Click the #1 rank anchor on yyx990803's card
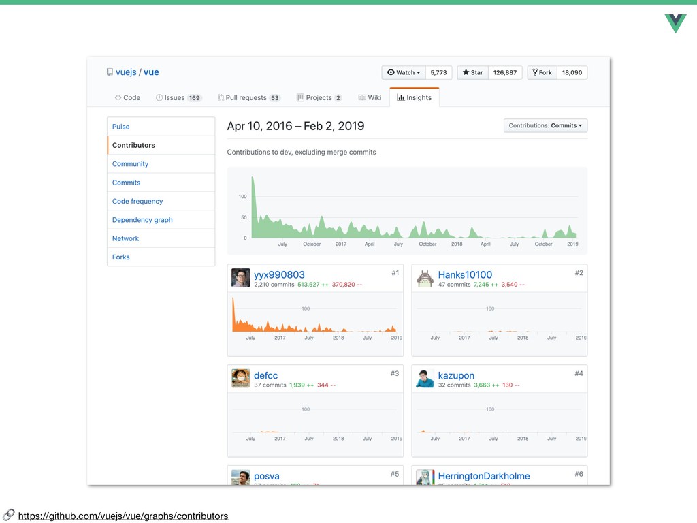The height and width of the screenshot is (523, 697). [395, 273]
